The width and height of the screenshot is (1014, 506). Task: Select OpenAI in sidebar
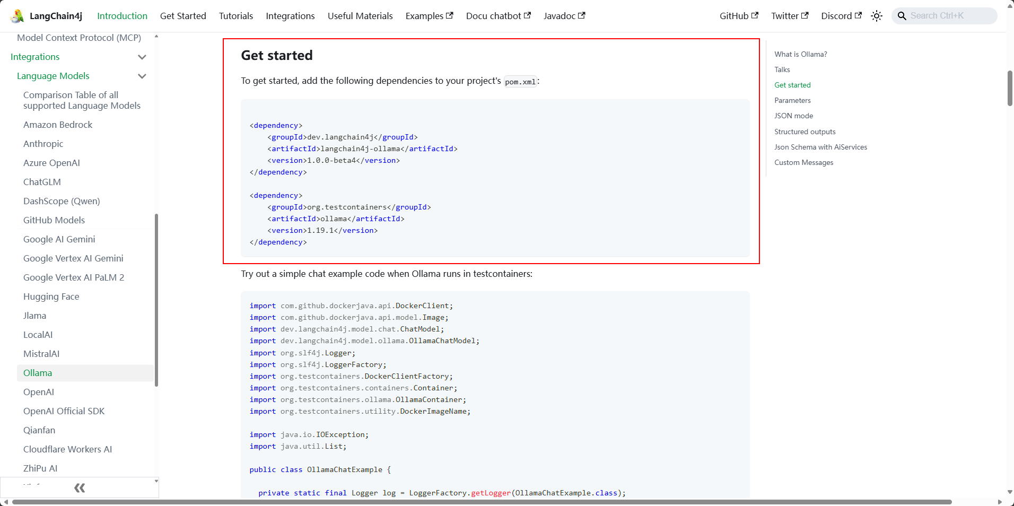coord(39,392)
